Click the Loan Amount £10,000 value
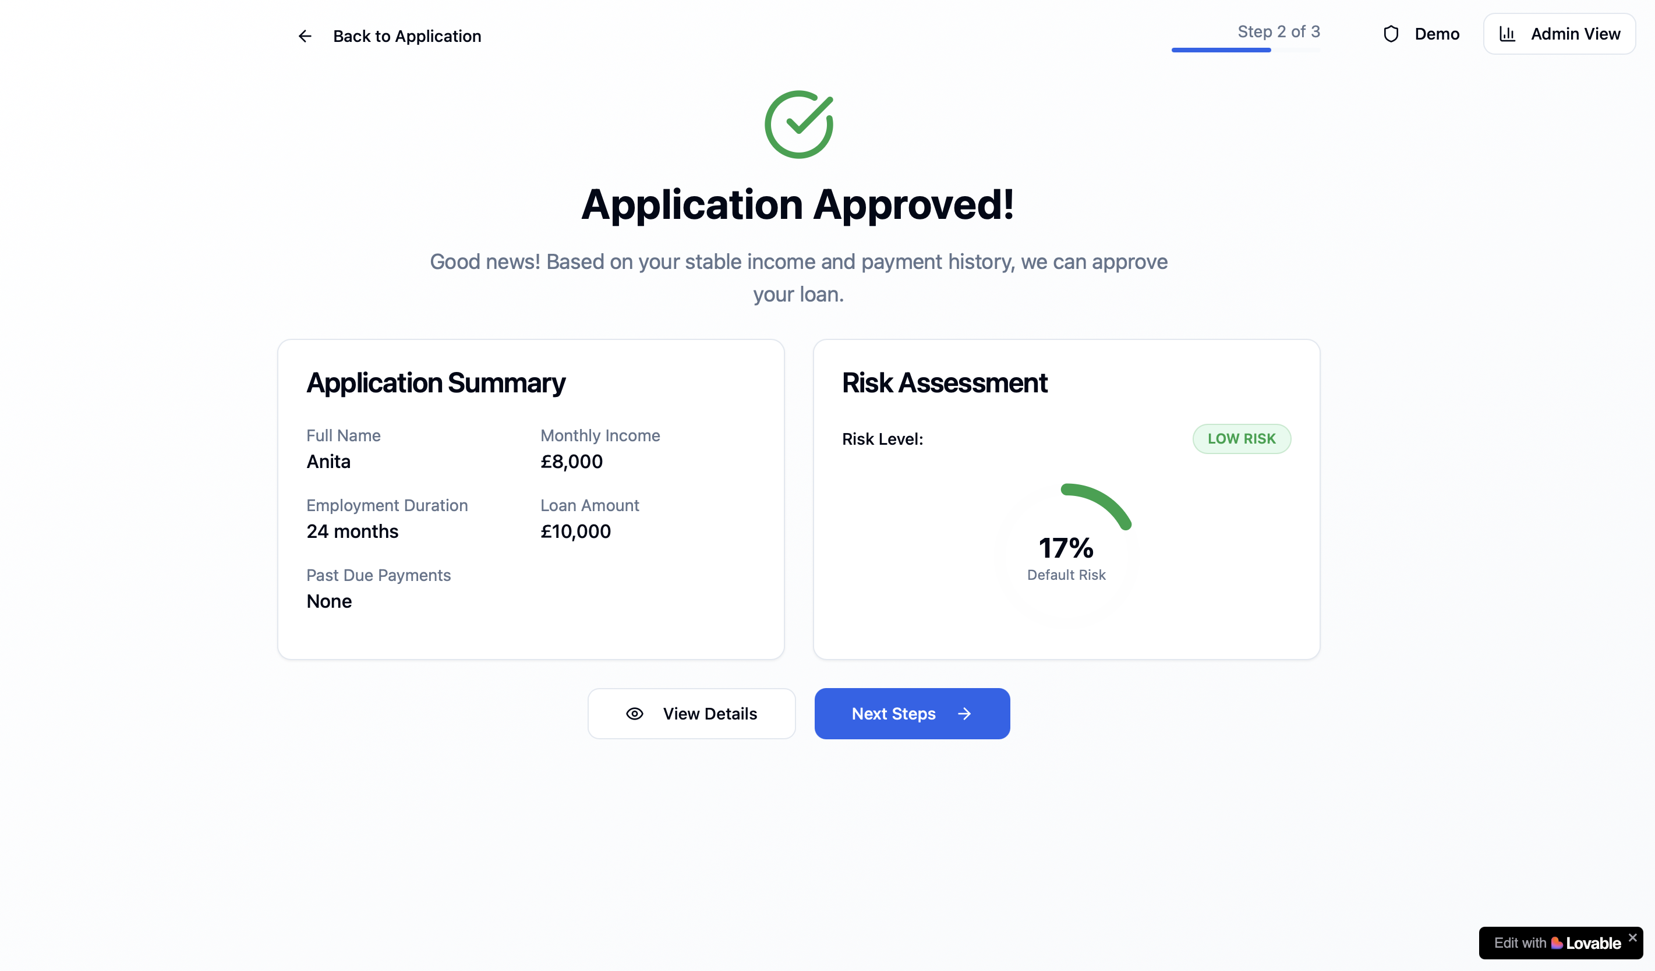Viewport: 1655px width, 971px height. click(575, 531)
